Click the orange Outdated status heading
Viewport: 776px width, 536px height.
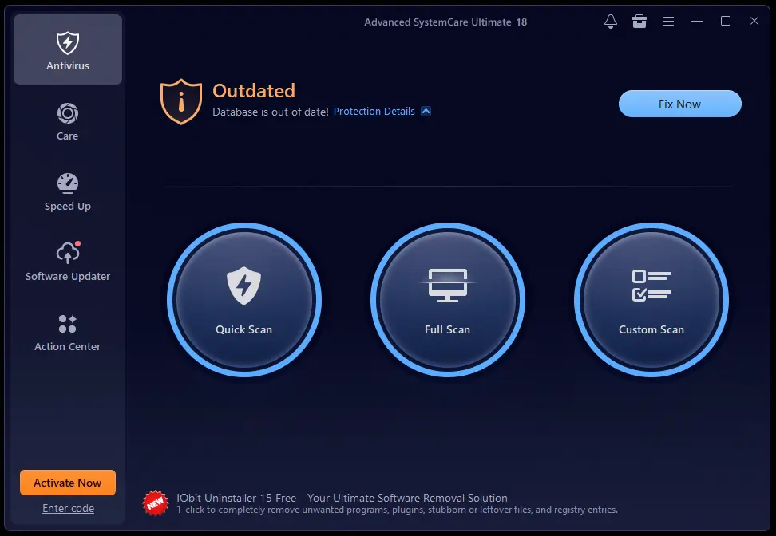(254, 91)
